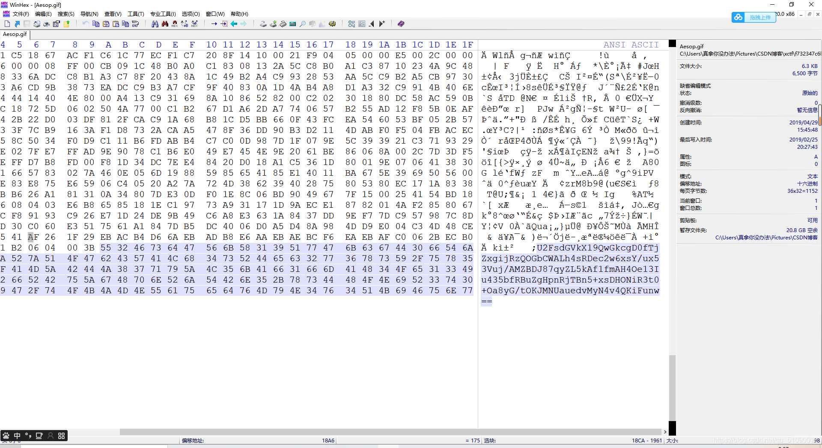Click the black left-triangle toolbar icon
Screen dimensions: 822x448
[x=372, y=24]
